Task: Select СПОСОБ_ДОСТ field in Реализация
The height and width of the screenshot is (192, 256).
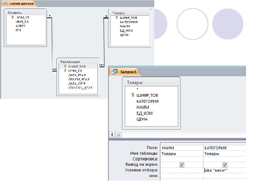Action: [x=80, y=88]
